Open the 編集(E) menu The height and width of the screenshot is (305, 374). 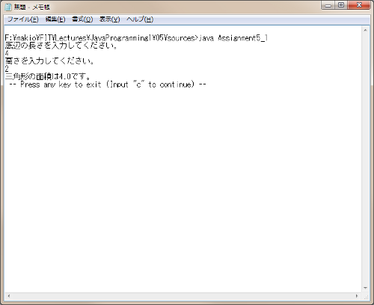pyautogui.click(x=55, y=19)
